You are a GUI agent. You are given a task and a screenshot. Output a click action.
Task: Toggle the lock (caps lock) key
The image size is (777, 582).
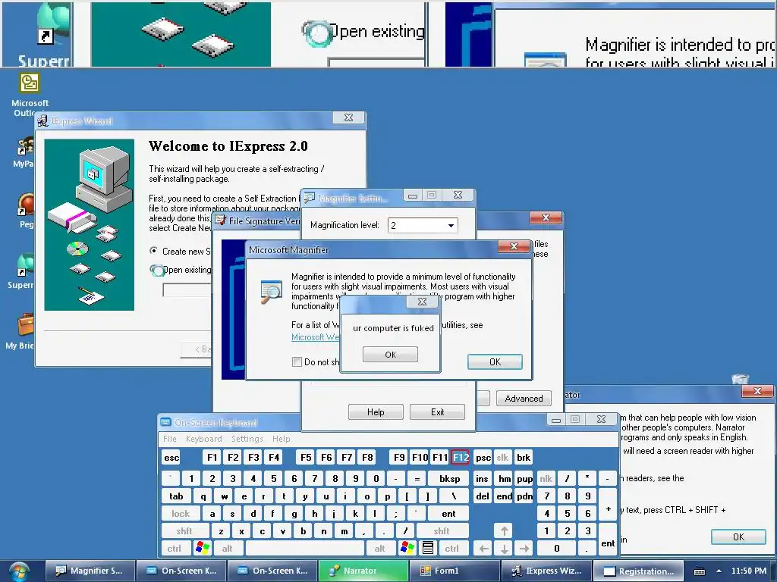point(181,514)
